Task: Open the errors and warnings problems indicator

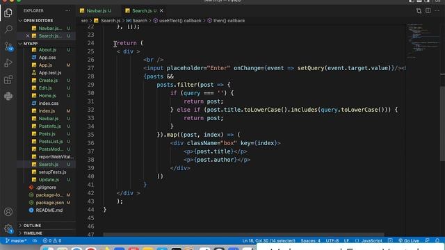Action: click(52, 241)
